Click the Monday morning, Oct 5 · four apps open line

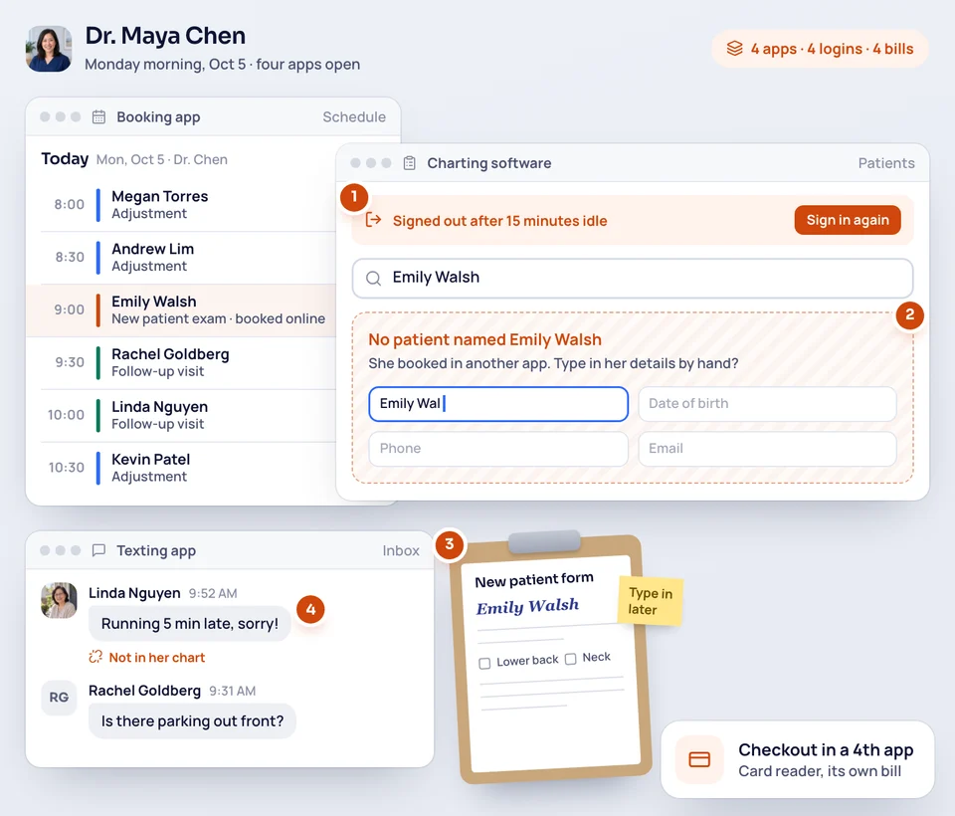click(x=222, y=65)
